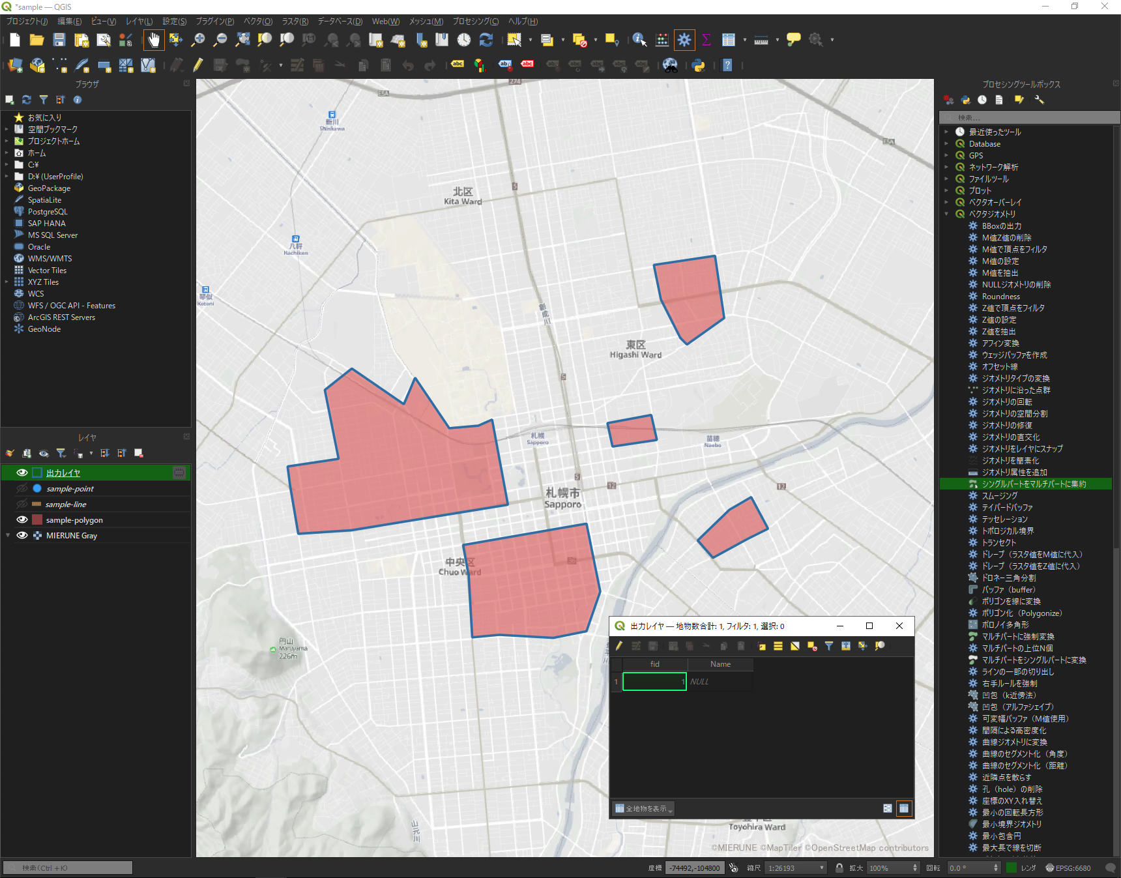The image size is (1121, 878).
Task: Open a project with the folder icon
Action: click(x=36, y=40)
